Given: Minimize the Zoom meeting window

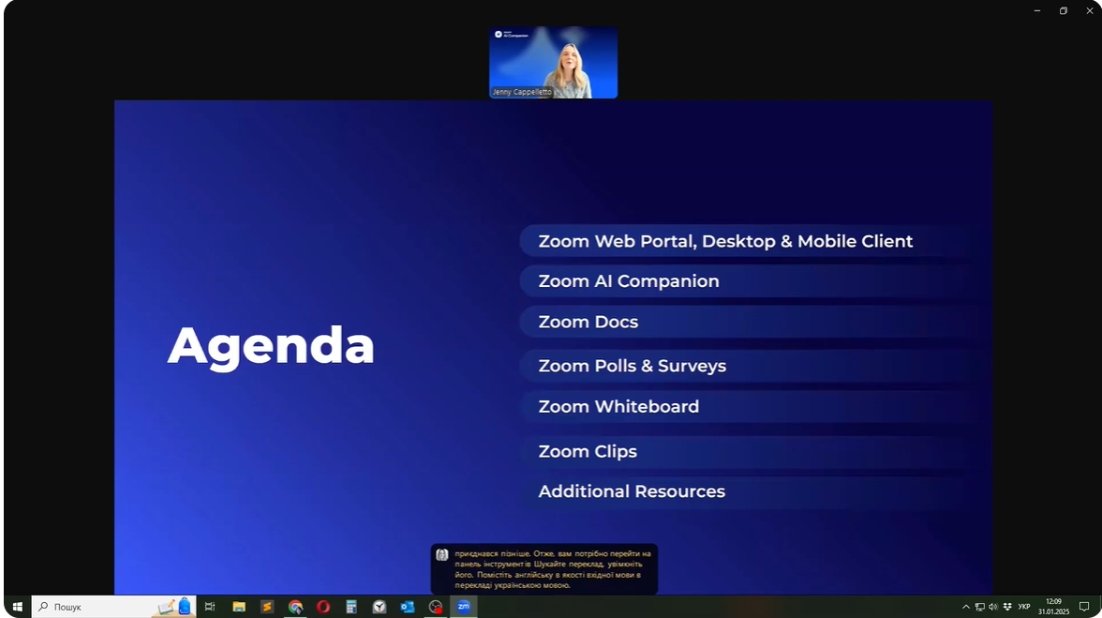Looking at the screenshot, I should (1036, 10).
